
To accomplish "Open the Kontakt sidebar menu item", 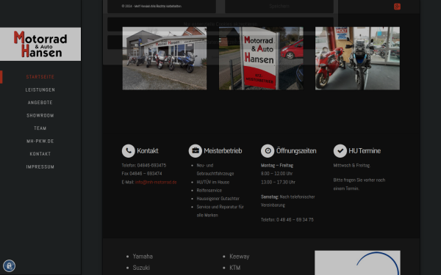I will click(x=40, y=154).
